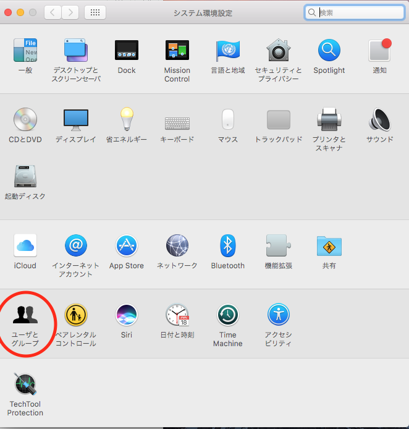Click the back navigation arrow
409x429 pixels.
53,12
